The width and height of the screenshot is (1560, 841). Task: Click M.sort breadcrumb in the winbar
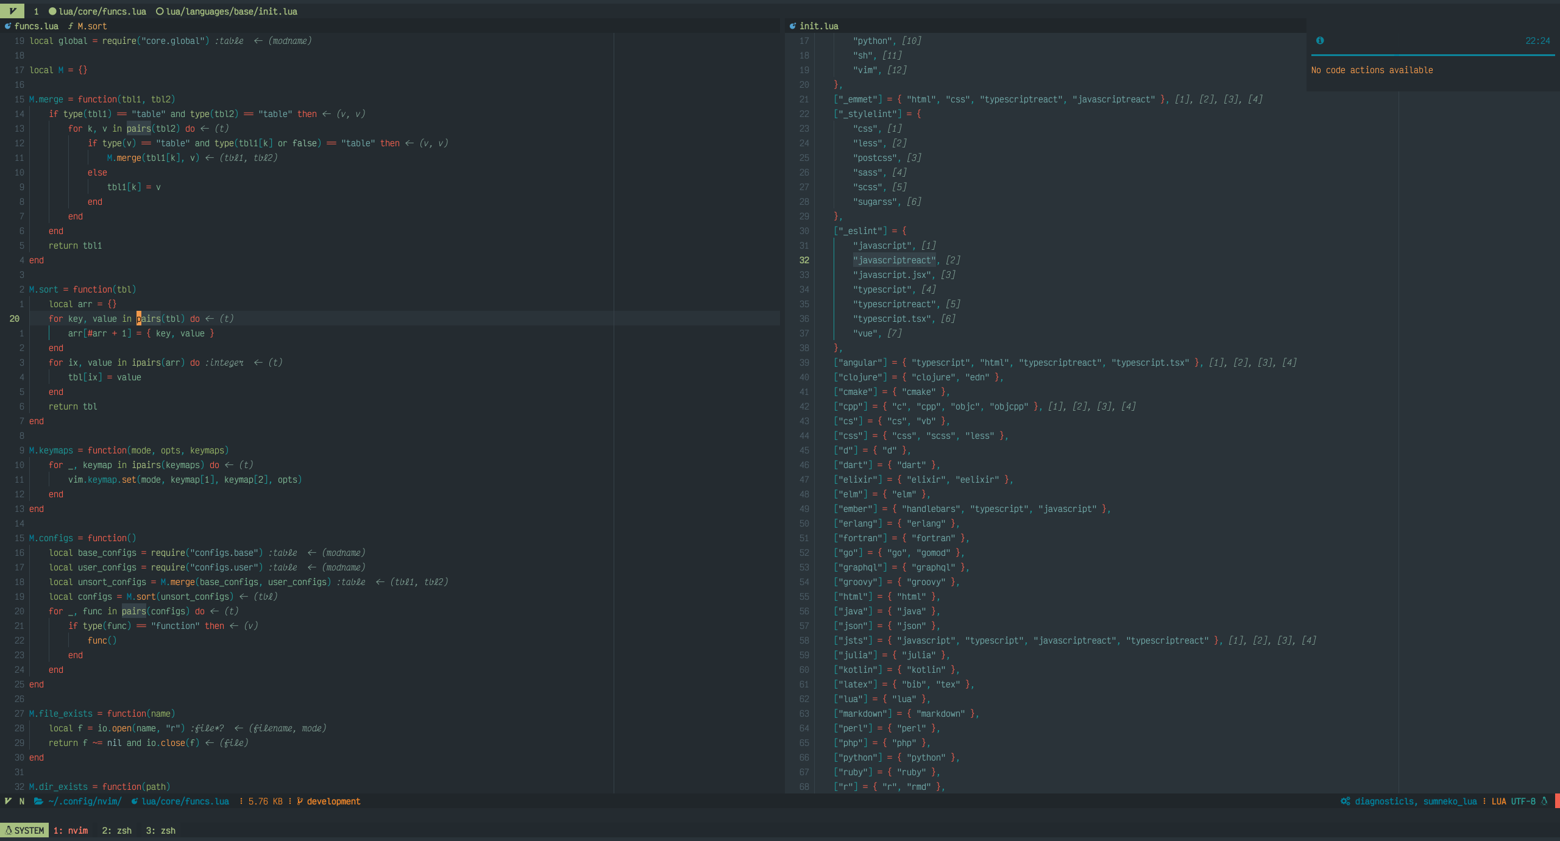coord(92,26)
